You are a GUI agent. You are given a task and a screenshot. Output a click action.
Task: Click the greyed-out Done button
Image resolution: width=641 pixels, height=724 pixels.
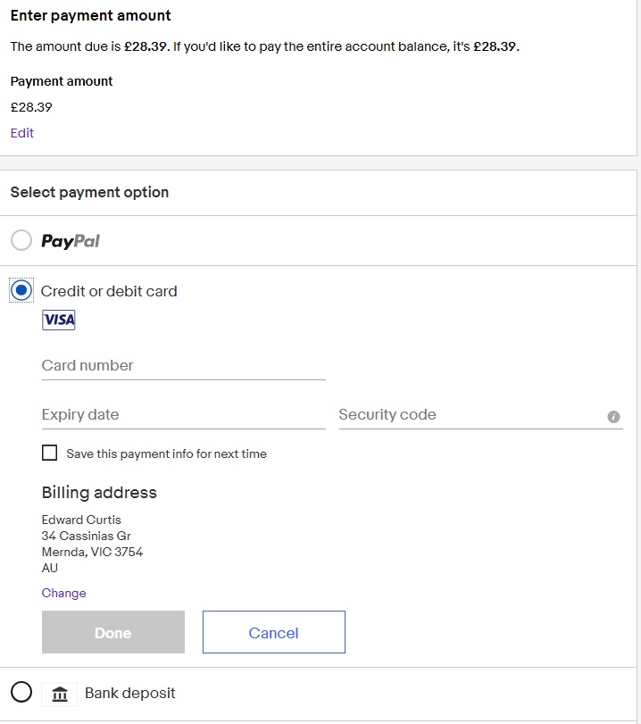coord(113,632)
